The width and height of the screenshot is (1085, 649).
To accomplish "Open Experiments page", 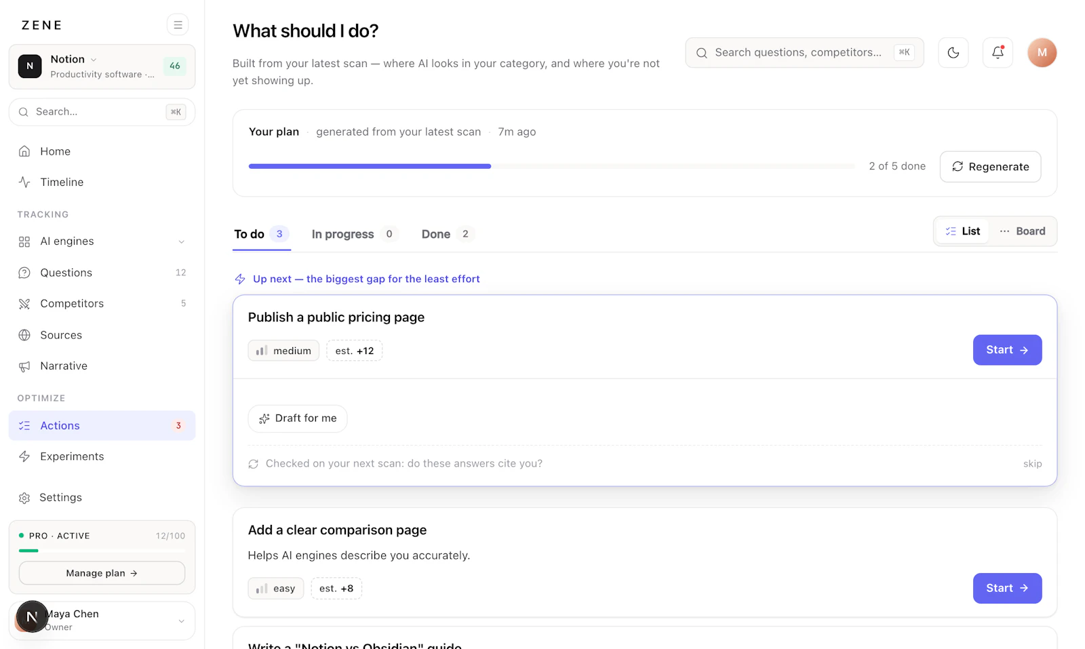I will (x=102, y=456).
